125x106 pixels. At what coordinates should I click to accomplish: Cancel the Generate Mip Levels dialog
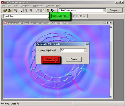point(74,59)
